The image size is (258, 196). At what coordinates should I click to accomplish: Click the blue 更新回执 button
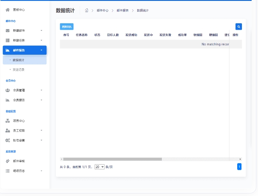tap(67, 27)
